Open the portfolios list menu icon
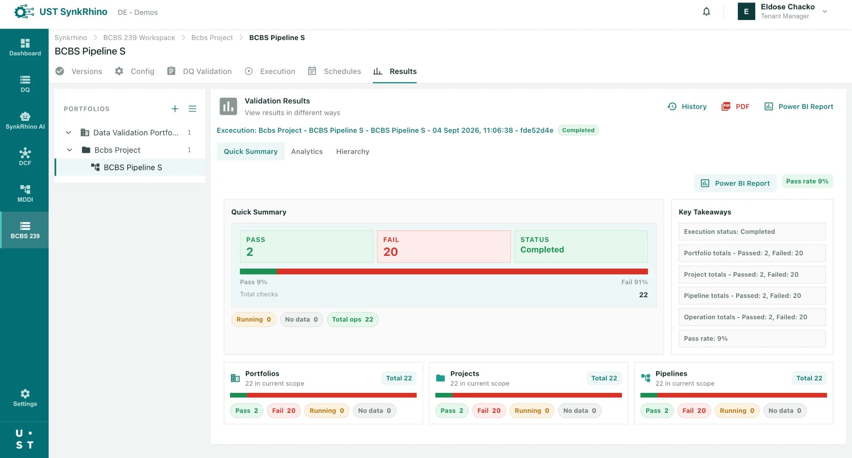The height and width of the screenshot is (458, 852). click(193, 109)
